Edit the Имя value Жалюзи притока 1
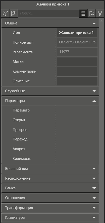The height and width of the screenshot is (223, 105). (x=77, y=33)
